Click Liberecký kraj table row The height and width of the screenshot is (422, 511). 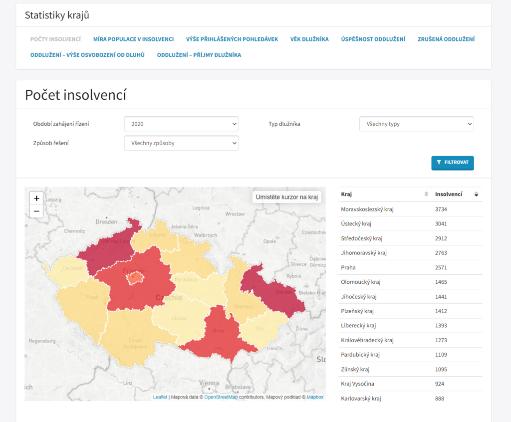point(410,326)
